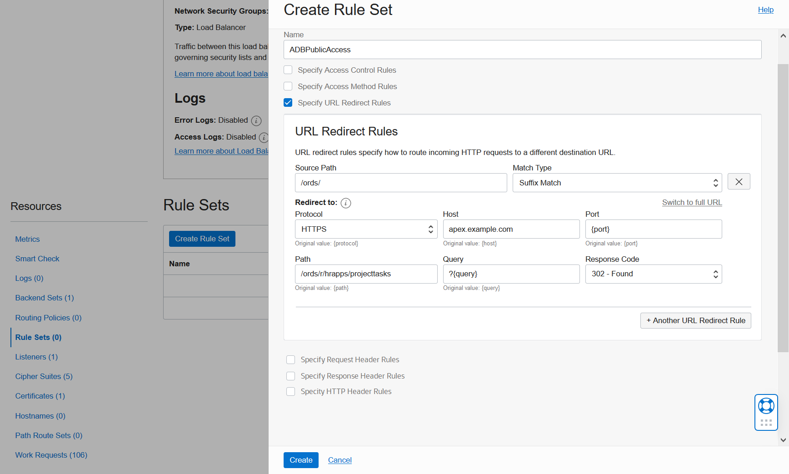Uncheck Specify URL Redirect Rules
Image resolution: width=789 pixels, height=474 pixels.
(288, 102)
